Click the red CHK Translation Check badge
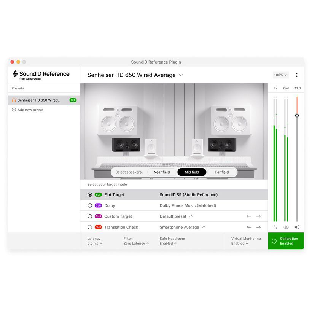Screen dimensions: 312x312 coord(98,227)
